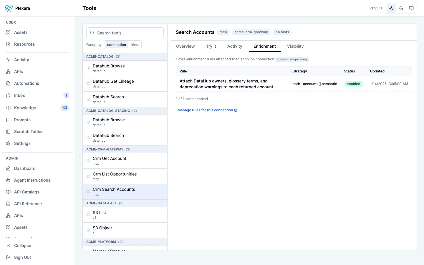Collapse the ACME-DATA-LAKE group header
The height and width of the screenshot is (265, 424).
click(x=125, y=203)
